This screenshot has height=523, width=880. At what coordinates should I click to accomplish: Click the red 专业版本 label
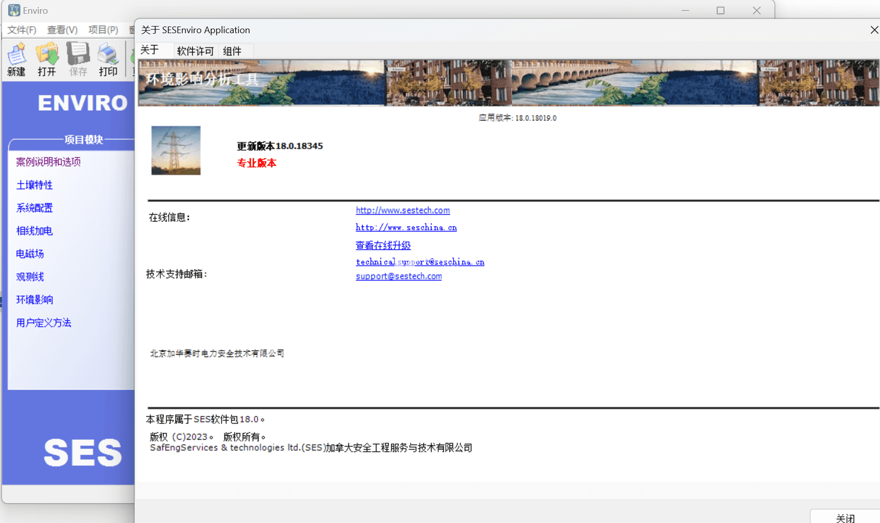pos(257,163)
